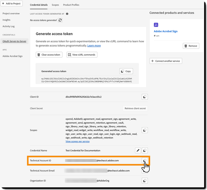Select the Credential details tab

coord(39,5)
